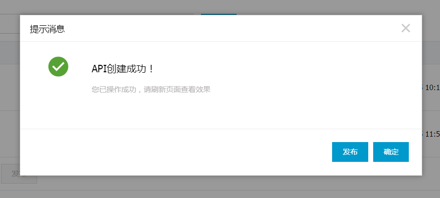Click 请刷新页面查看效果 part of message
Viewport: 440px width, 198px height.
pos(177,90)
